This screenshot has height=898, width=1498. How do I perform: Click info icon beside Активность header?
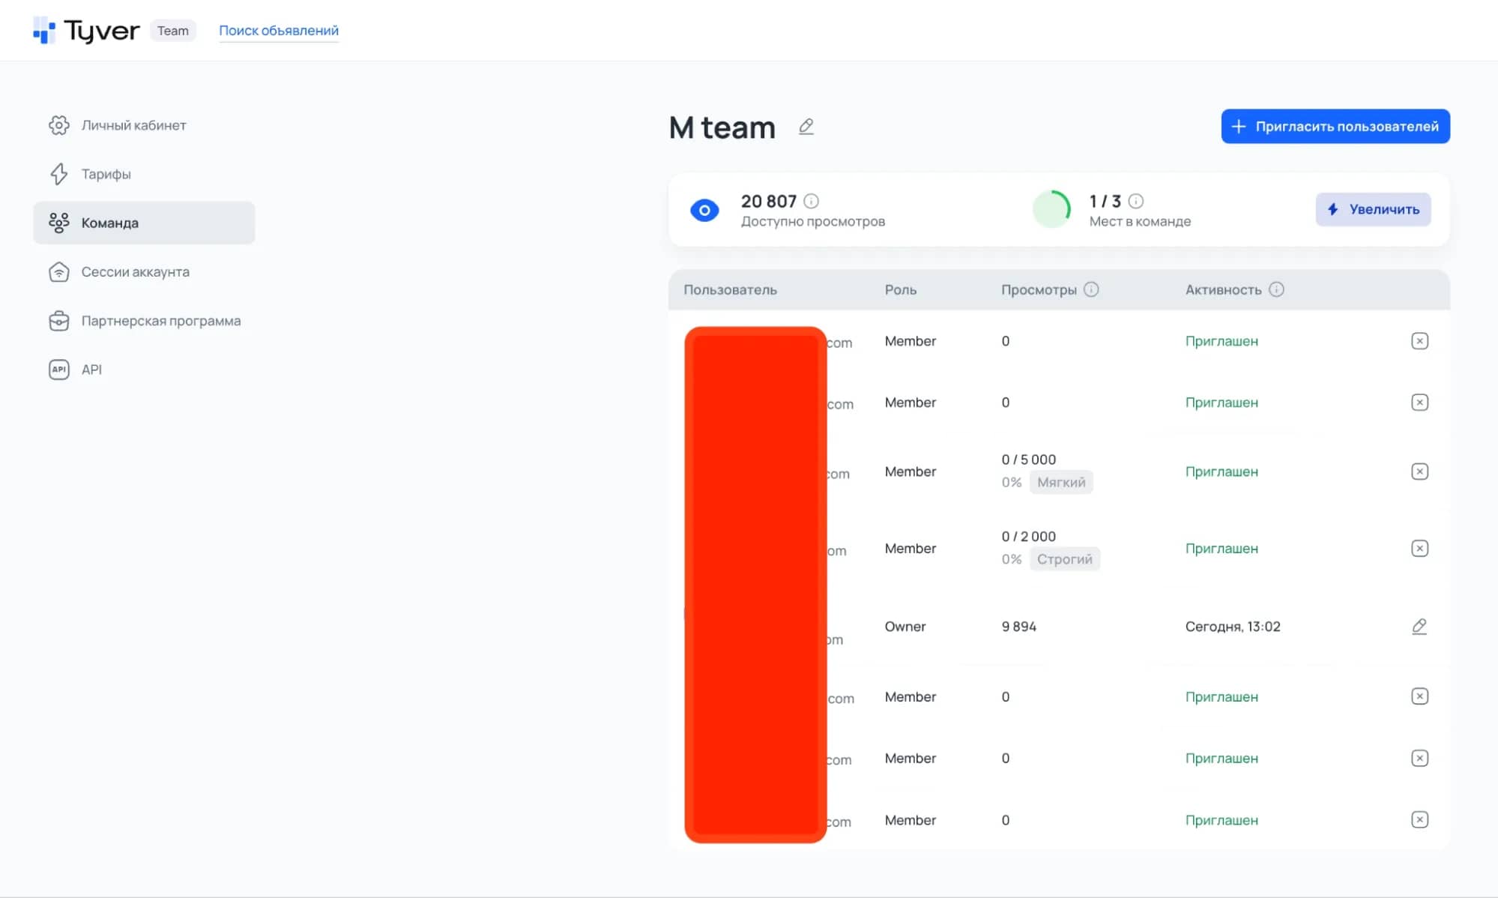[1276, 289]
